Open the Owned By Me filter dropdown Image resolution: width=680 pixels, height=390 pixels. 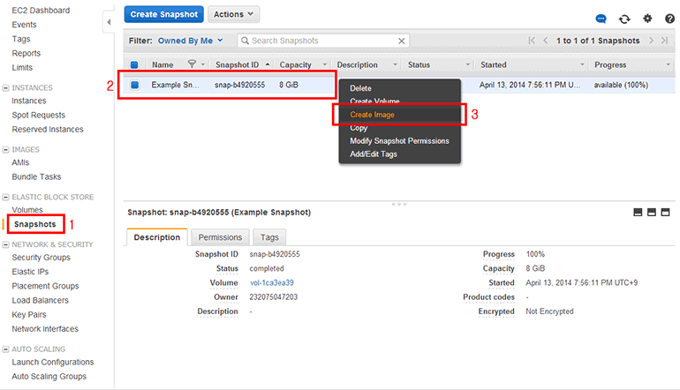point(190,41)
